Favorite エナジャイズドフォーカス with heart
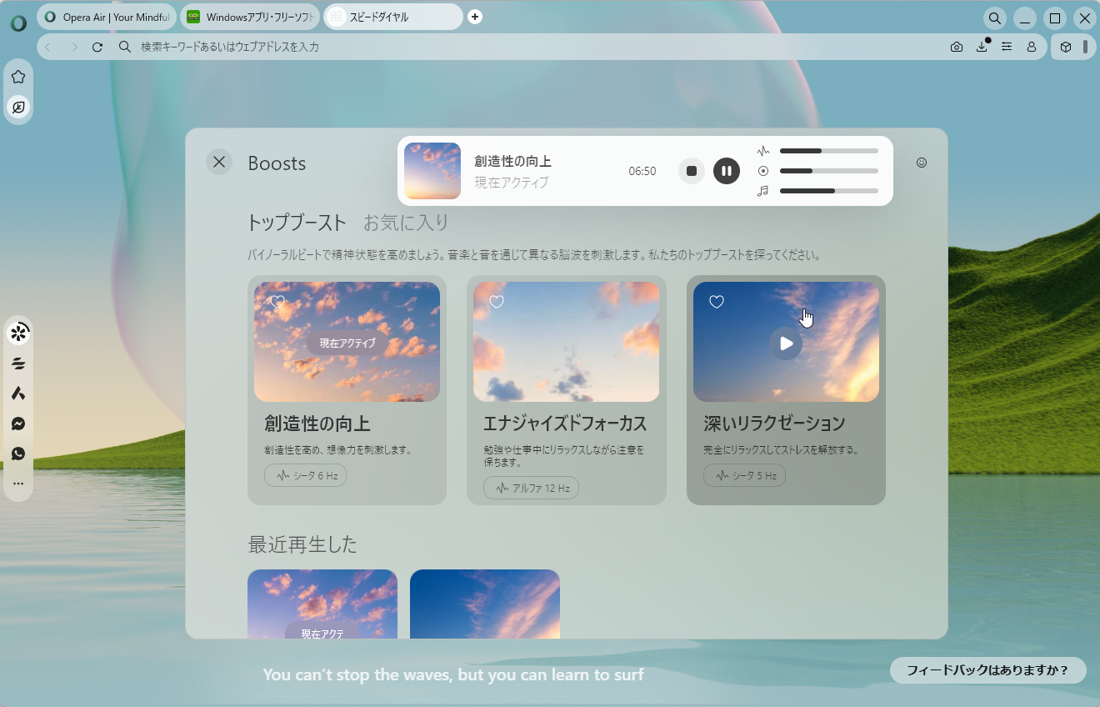 [x=497, y=302]
